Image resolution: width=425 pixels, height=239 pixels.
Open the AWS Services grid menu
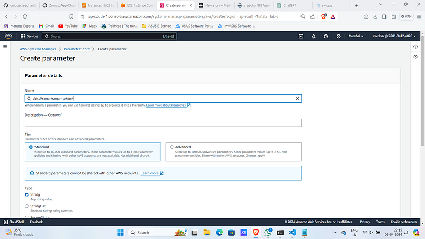(29, 36)
